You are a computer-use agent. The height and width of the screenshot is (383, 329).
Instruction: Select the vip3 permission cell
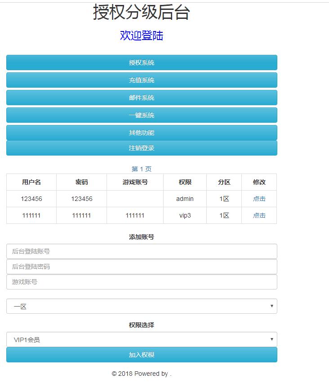185,215
